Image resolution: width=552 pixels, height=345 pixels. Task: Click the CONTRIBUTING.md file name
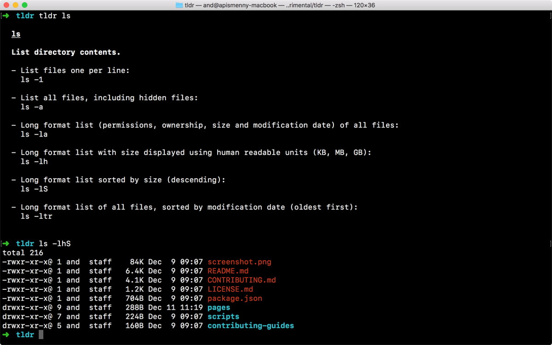coord(241,280)
